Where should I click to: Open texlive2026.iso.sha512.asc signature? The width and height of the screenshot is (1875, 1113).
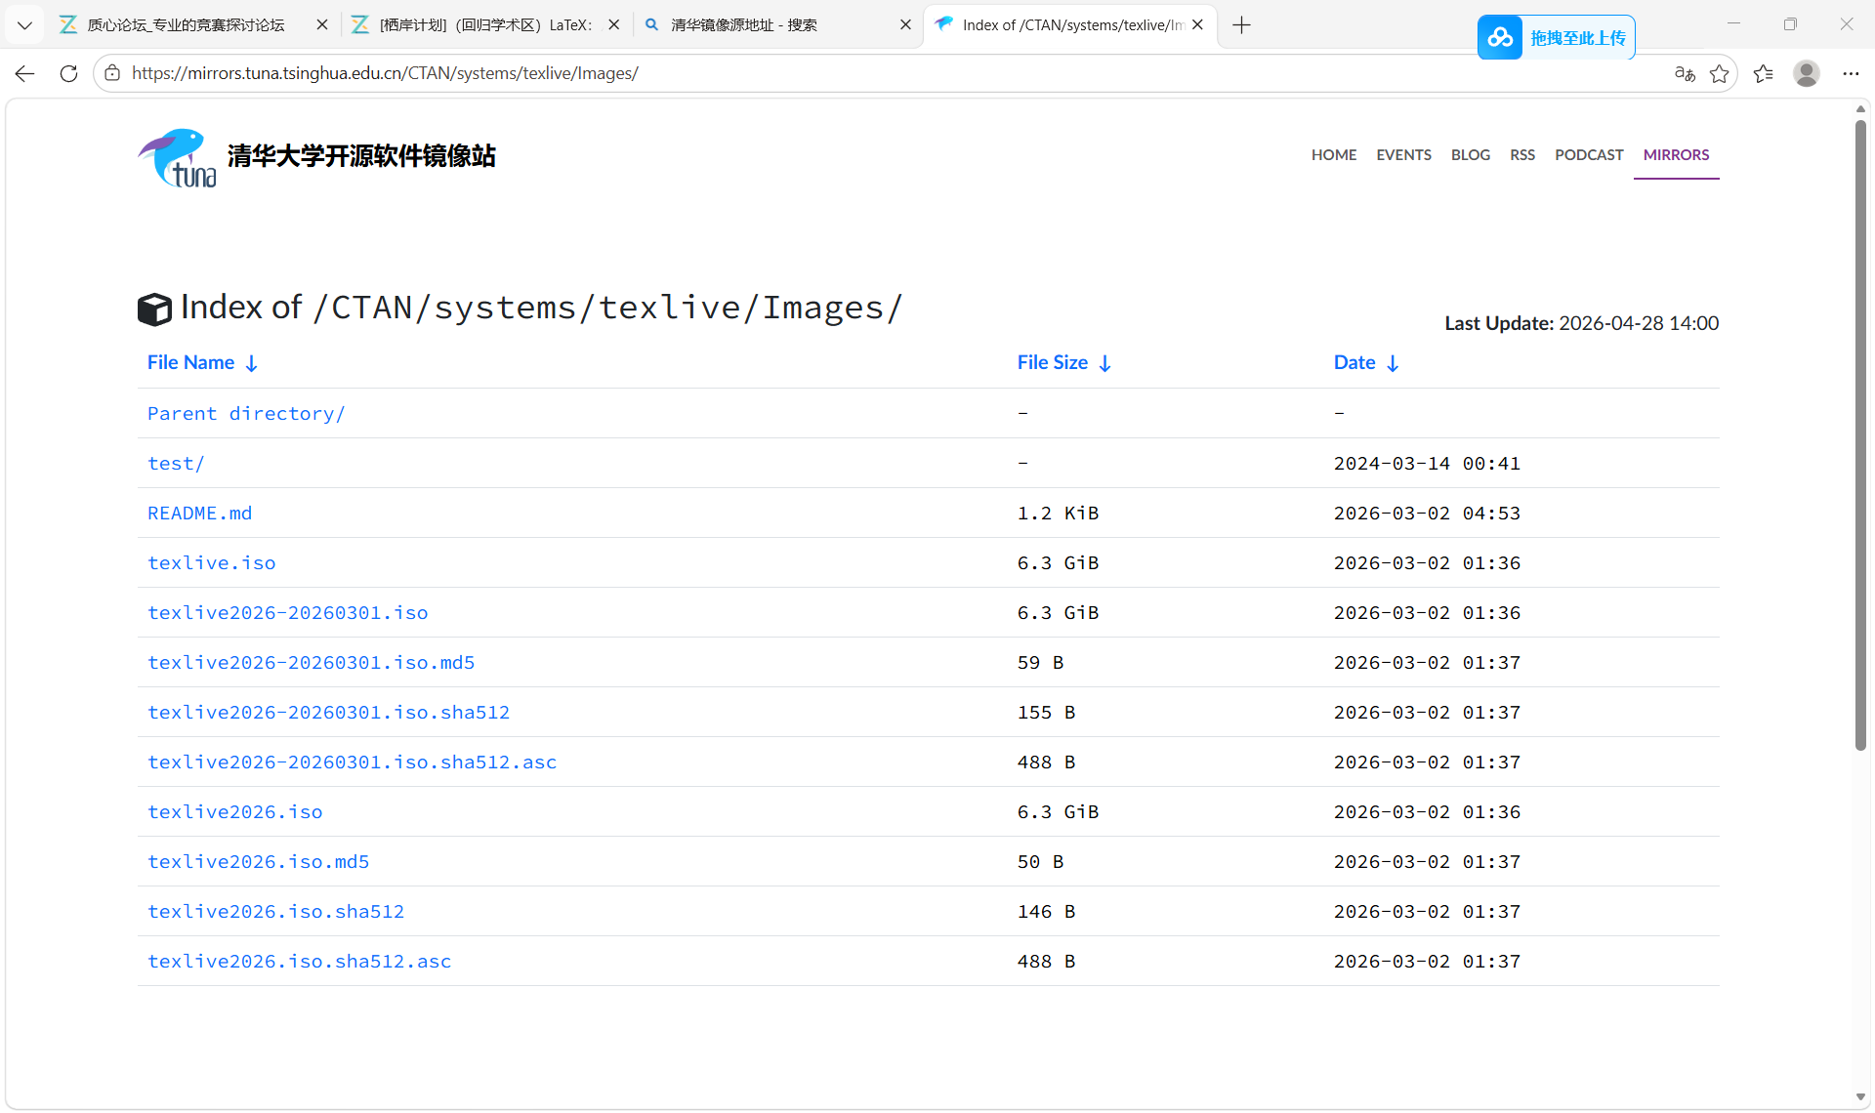pyautogui.click(x=299, y=962)
